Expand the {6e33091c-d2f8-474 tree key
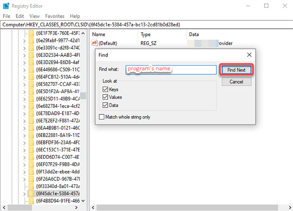This screenshot has width=293, height=211. 24,48
